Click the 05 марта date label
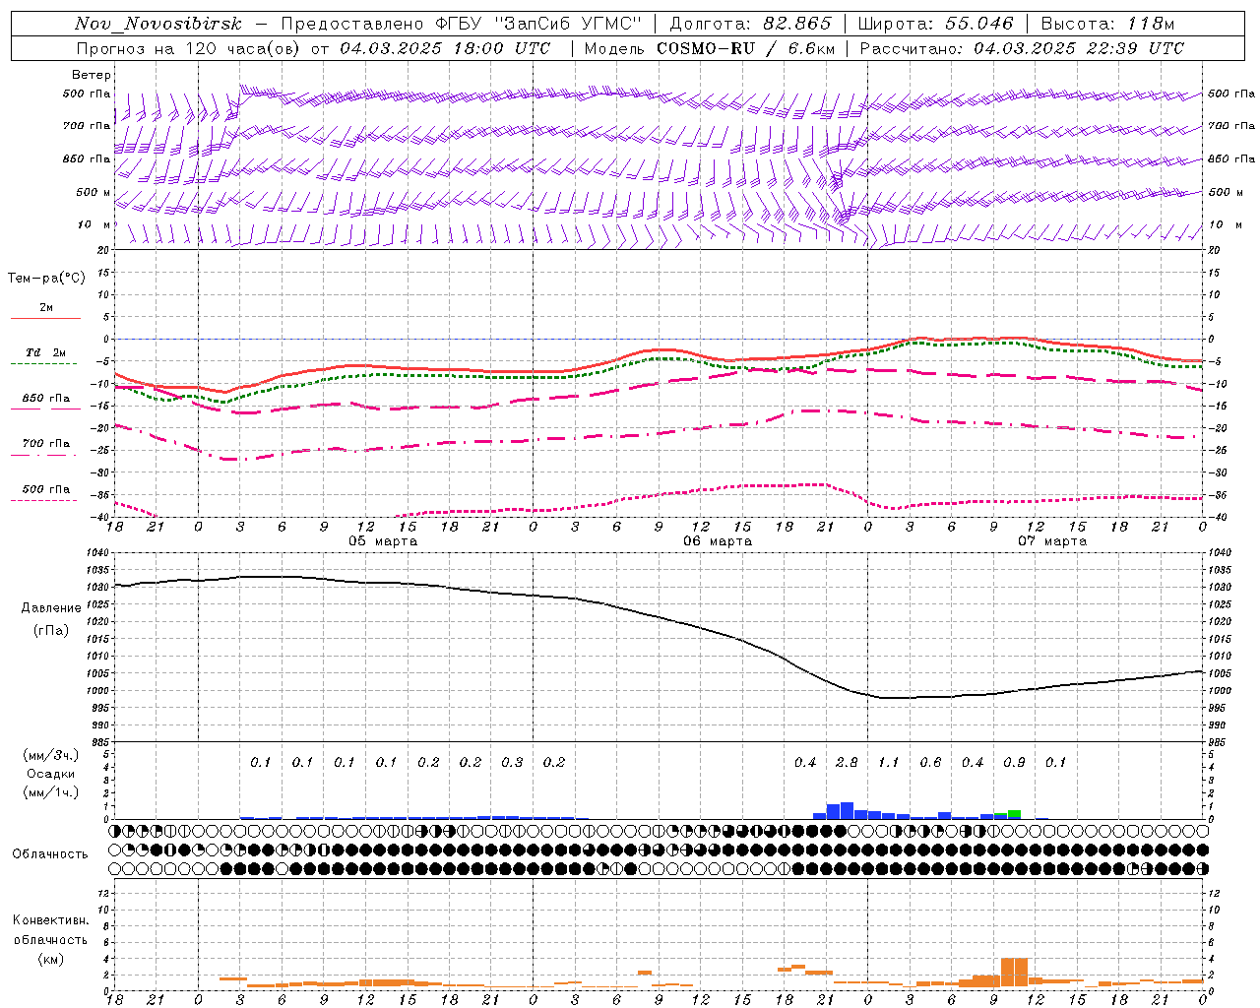 coord(383,541)
